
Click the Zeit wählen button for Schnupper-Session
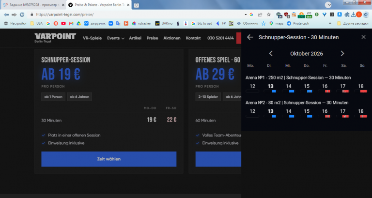(x=109, y=159)
